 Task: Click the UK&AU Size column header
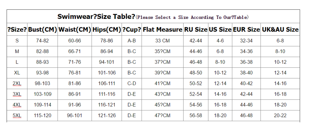pyautogui.click(x=280, y=29)
